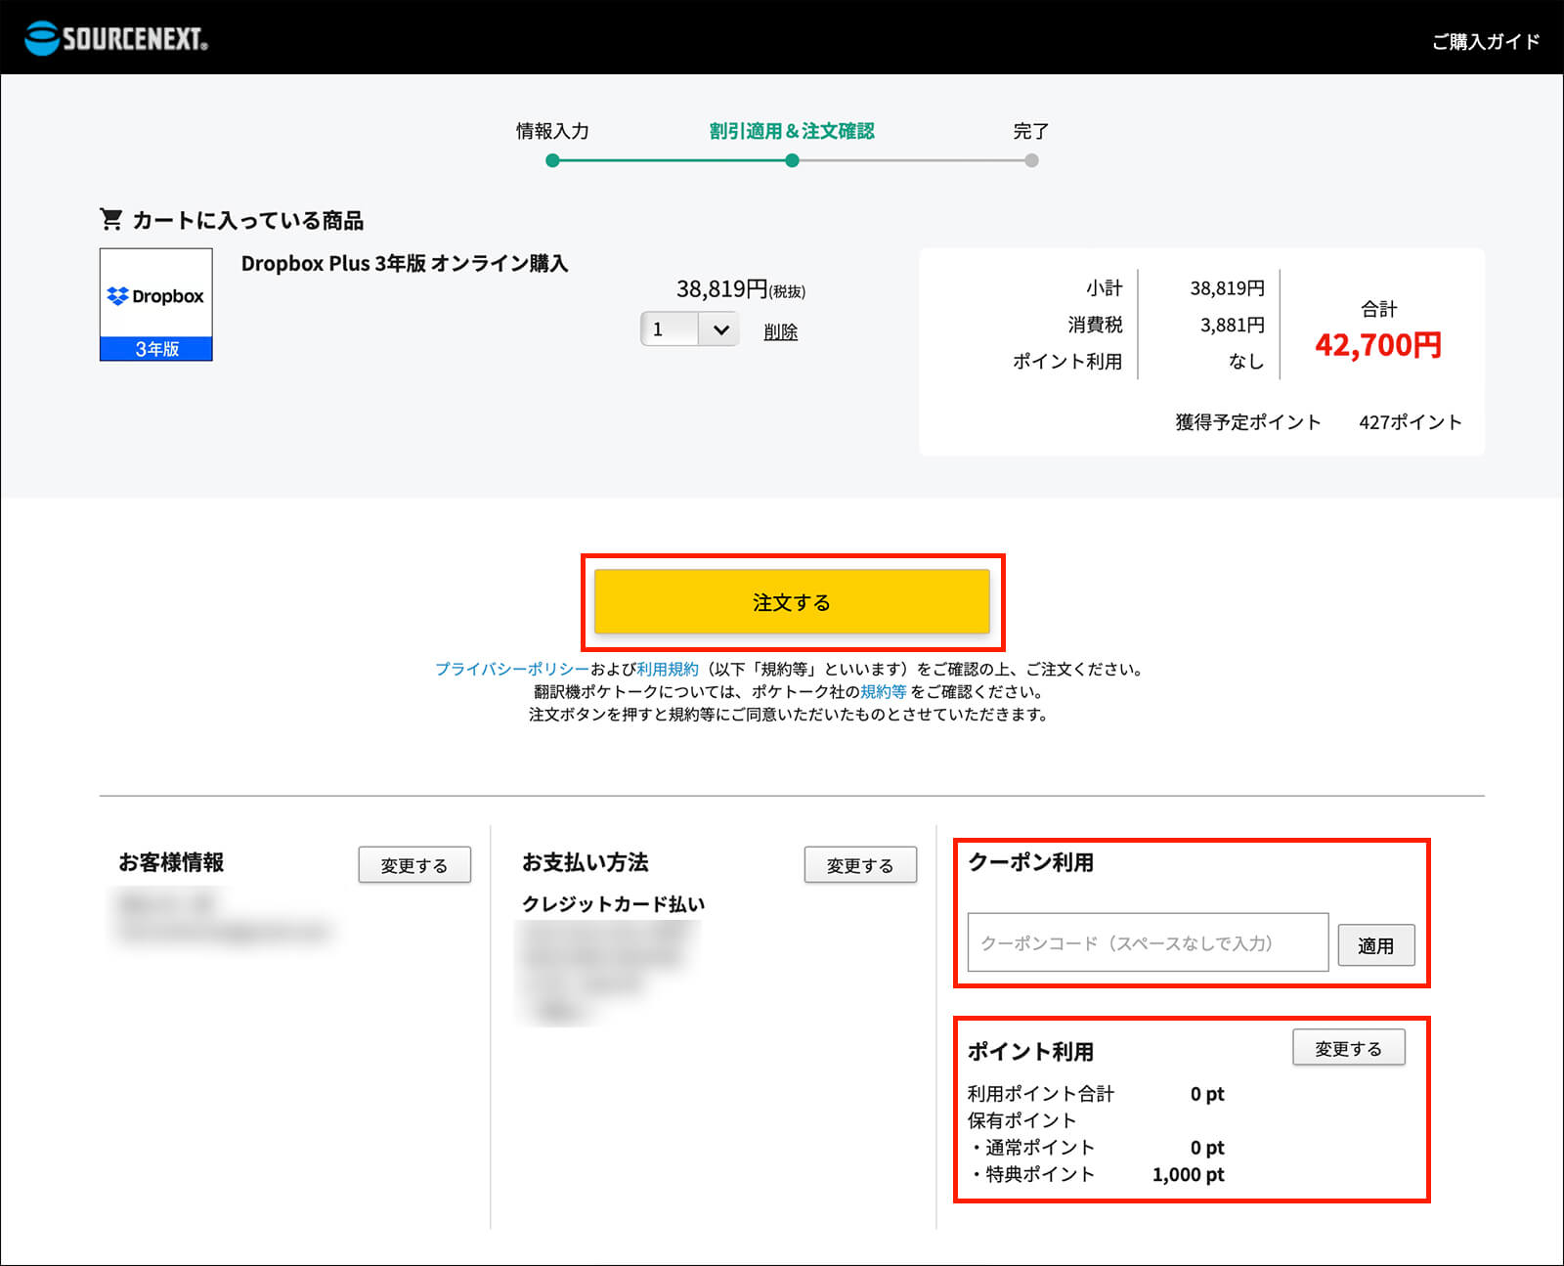The width and height of the screenshot is (1564, 1266).
Task: Click the カートに入っている商品 heading
Action: pyautogui.click(x=247, y=220)
